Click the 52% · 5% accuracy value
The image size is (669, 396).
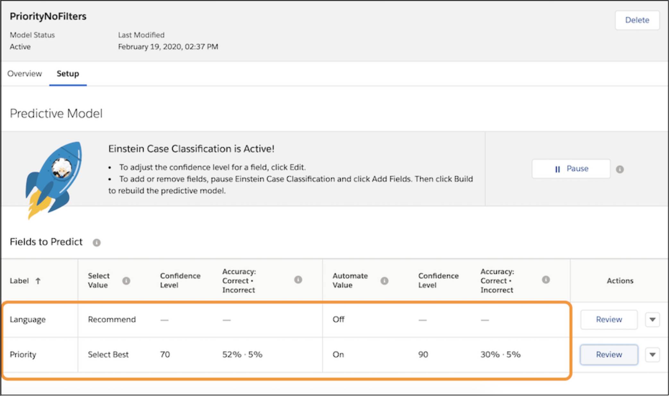point(242,355)
